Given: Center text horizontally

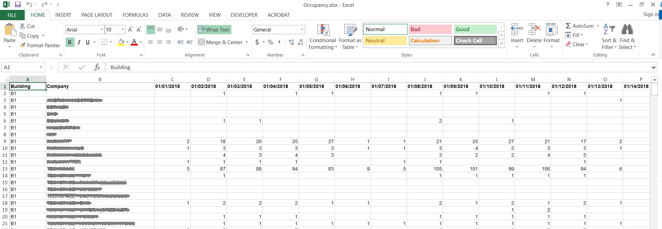Looking at the screenshot, I should pos(160,42).
